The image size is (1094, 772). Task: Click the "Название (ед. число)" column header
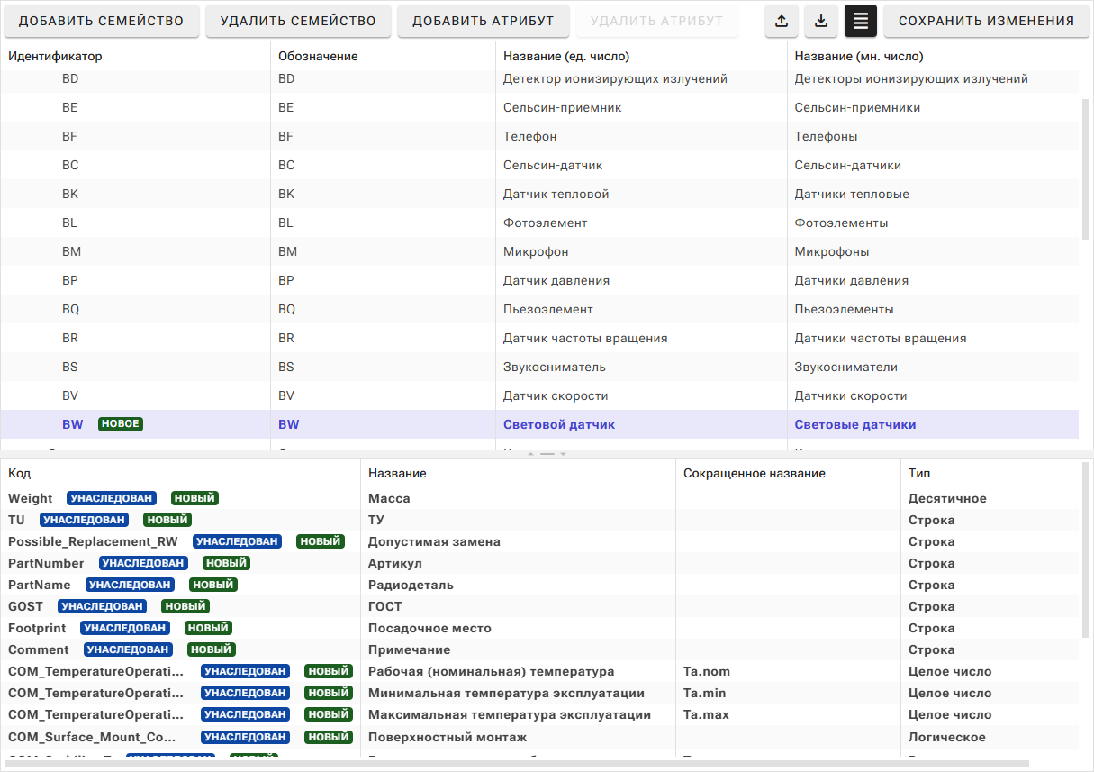566,56
